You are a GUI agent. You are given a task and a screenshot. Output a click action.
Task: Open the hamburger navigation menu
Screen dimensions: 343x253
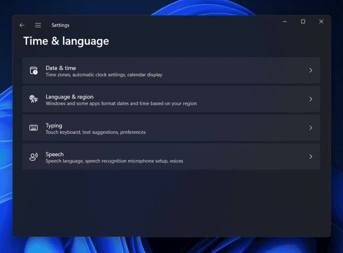pos(38,25)
